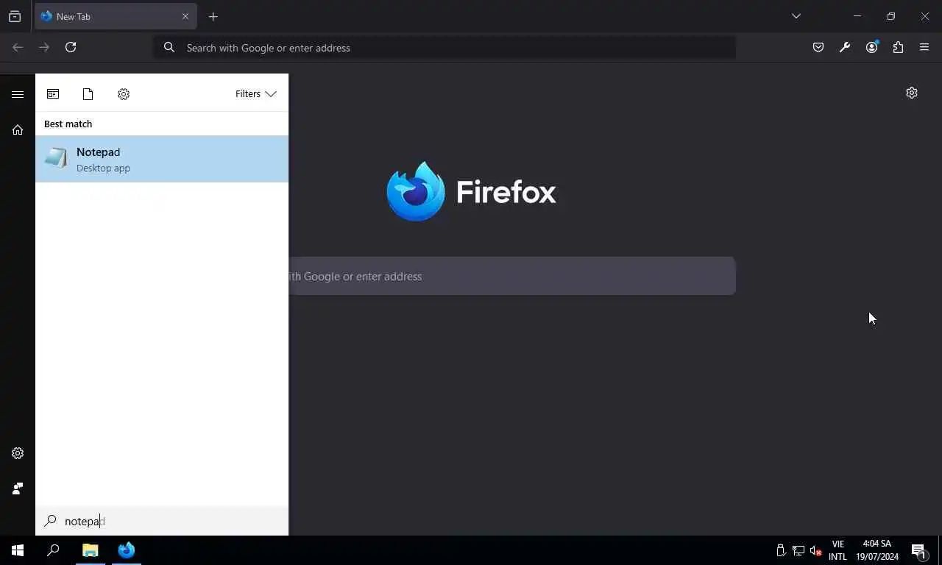Personalize new tab gear icon

tap(912, 93)
